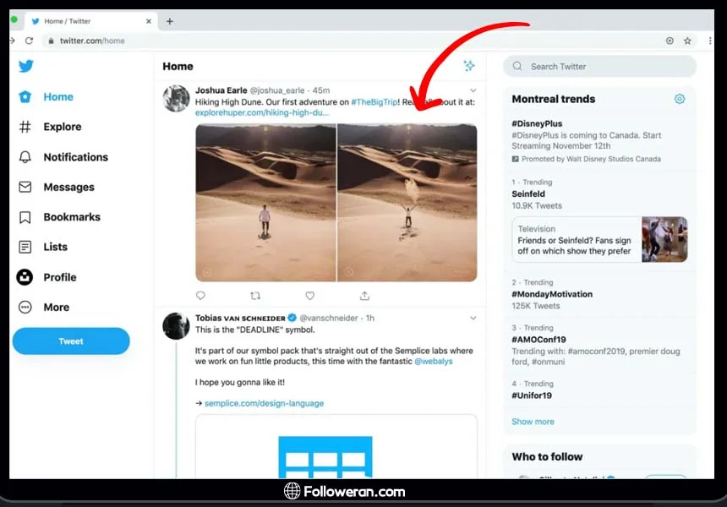This screenshot has height=507, width=727.
Task: Open the semplice.com/design-language link
Action: click(264, 404)
